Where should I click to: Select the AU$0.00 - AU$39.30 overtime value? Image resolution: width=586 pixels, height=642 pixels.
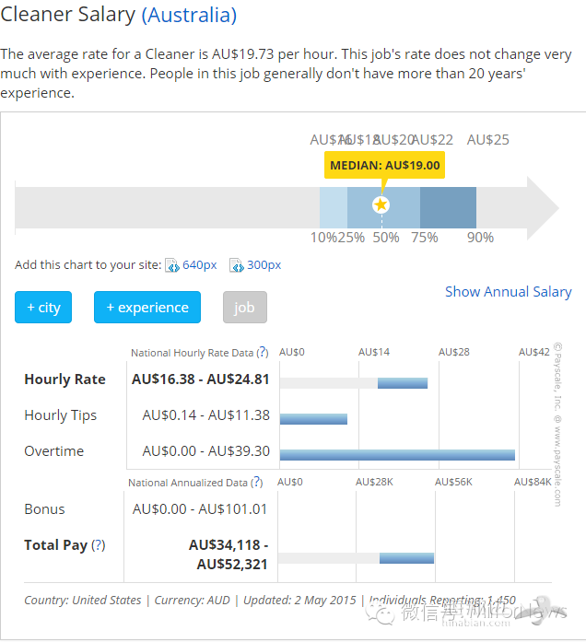tap(206, 450)
